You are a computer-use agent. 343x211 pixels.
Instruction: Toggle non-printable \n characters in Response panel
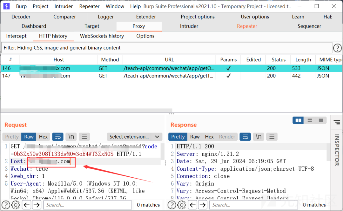click(259, 137)
